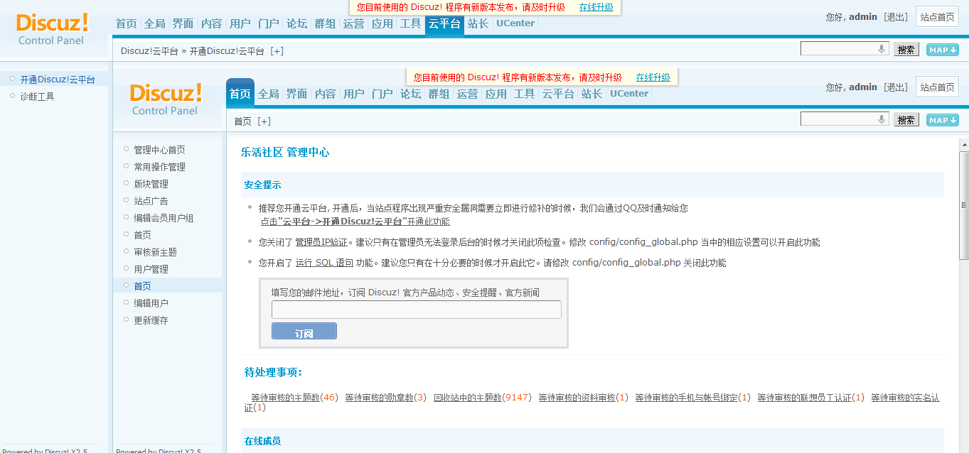Select the 全局 tab in the nested panel
The width and height of the screenshot is (969, 453).
pyautogui.click(x=268, y=94)
